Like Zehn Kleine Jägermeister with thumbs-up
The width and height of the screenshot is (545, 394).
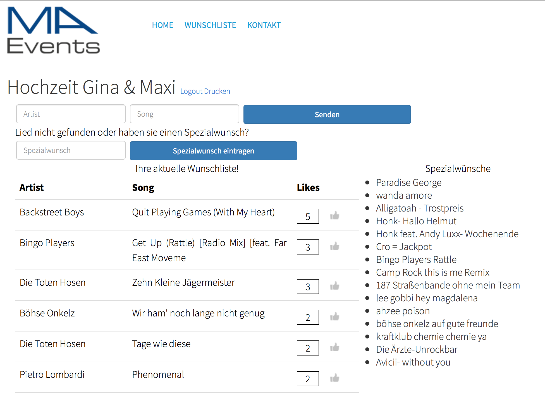pos(334,286)
